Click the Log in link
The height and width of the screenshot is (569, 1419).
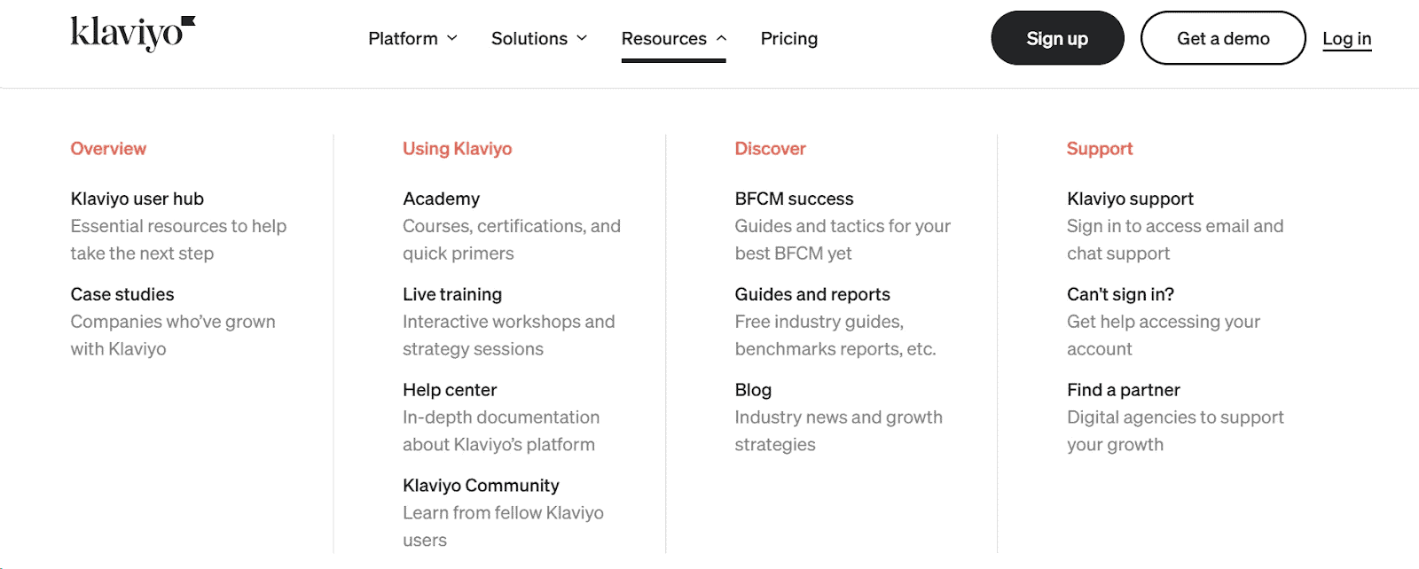(x=1347, y=38)
